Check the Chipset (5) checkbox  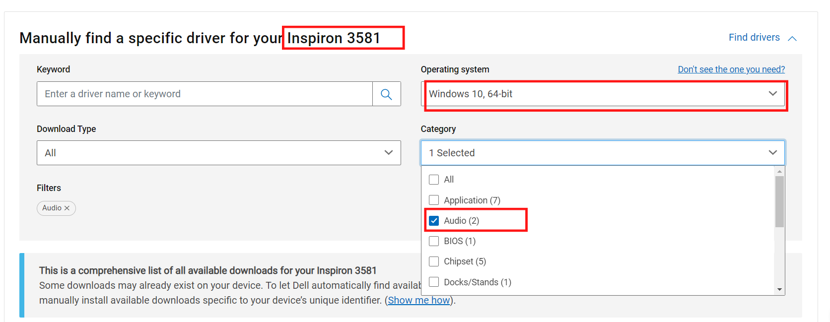[x=434, y=261]
